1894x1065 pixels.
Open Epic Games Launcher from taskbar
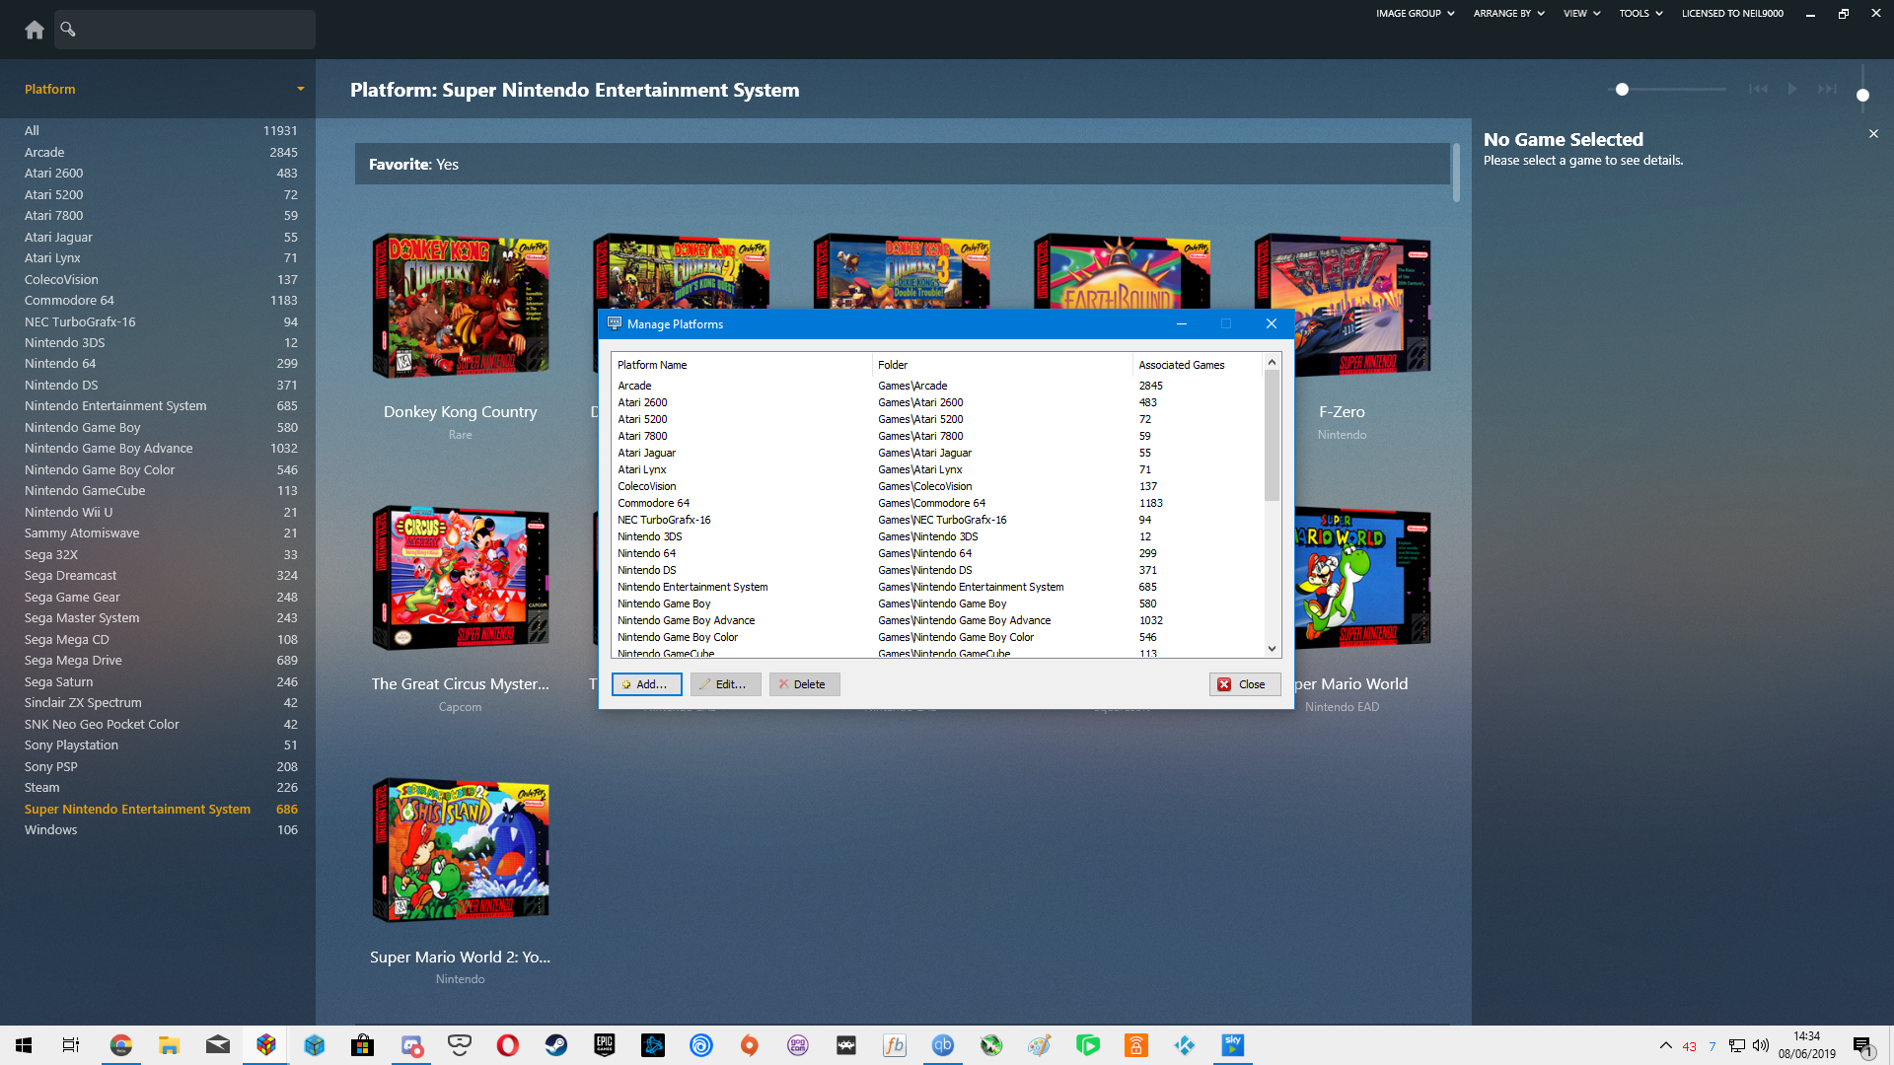pyautogui.click(x=604, y=1045)
